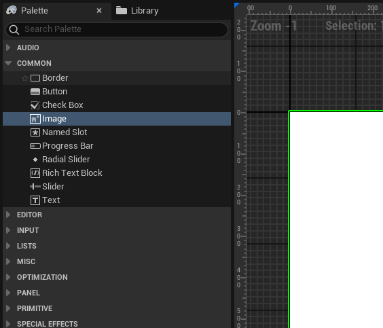Viewport: 383px width, 328px height.
Task: Expand the AUDIO category
Action: click(8, 48)
